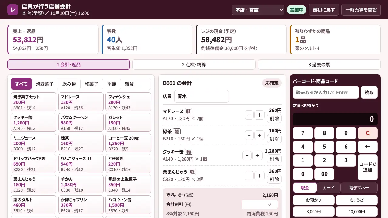Filter products by 季節
This screenshot has width=388, height=218.
coord(112,84)
